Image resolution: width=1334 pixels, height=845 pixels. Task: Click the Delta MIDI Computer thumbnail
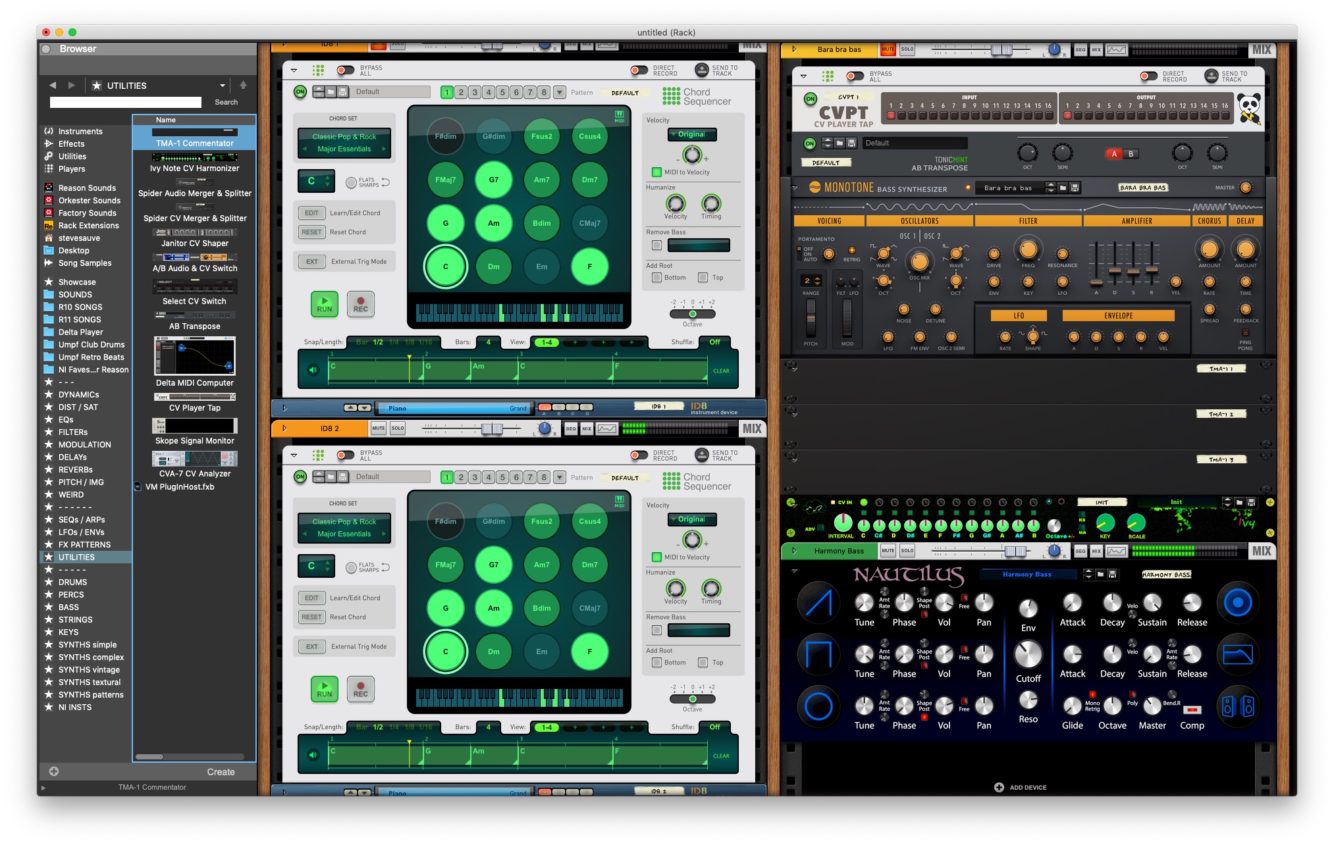195,356
